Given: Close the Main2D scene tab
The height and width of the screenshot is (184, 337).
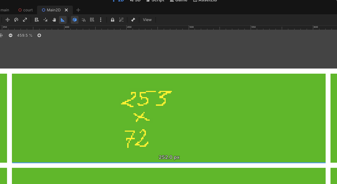Looking at the screenshot, I should (x=66, y=10).
